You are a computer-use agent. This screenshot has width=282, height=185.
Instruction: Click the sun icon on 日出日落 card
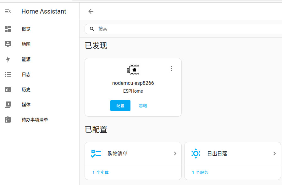tap(196, 153)
